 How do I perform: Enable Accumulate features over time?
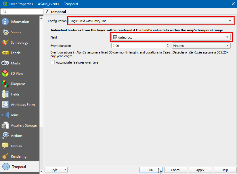[x=53, y=62]
